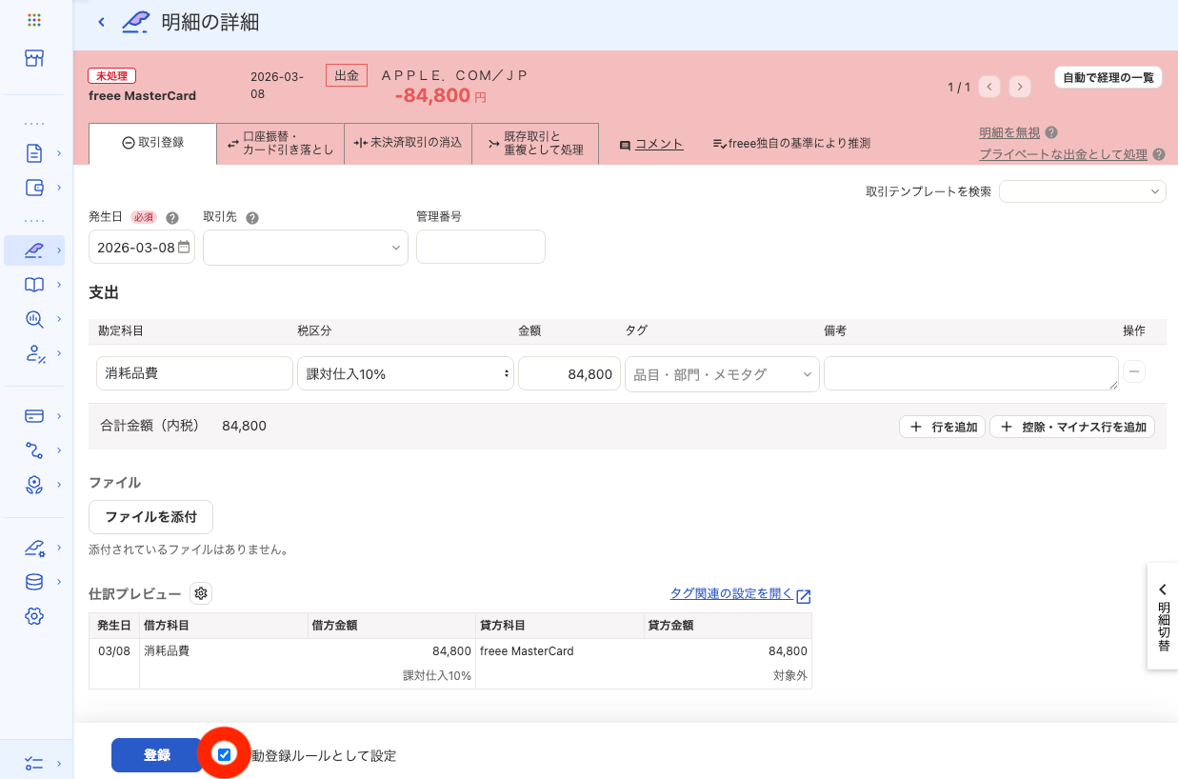
Task: Switch to 未決済取引の消込 tab
Action: pyautogui.click(x=408, y=143)
